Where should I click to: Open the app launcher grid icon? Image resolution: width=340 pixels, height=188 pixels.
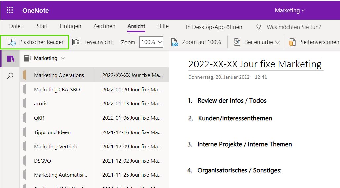(10, 10)
